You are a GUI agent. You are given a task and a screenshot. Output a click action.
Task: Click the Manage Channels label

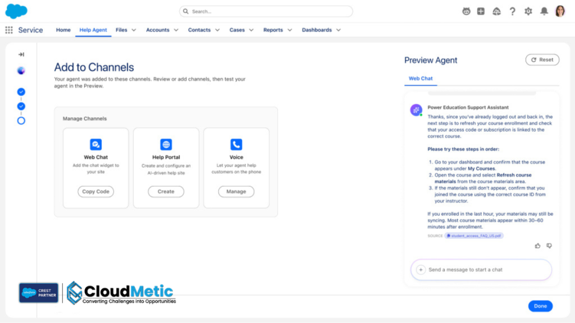[x=85, y=119]
